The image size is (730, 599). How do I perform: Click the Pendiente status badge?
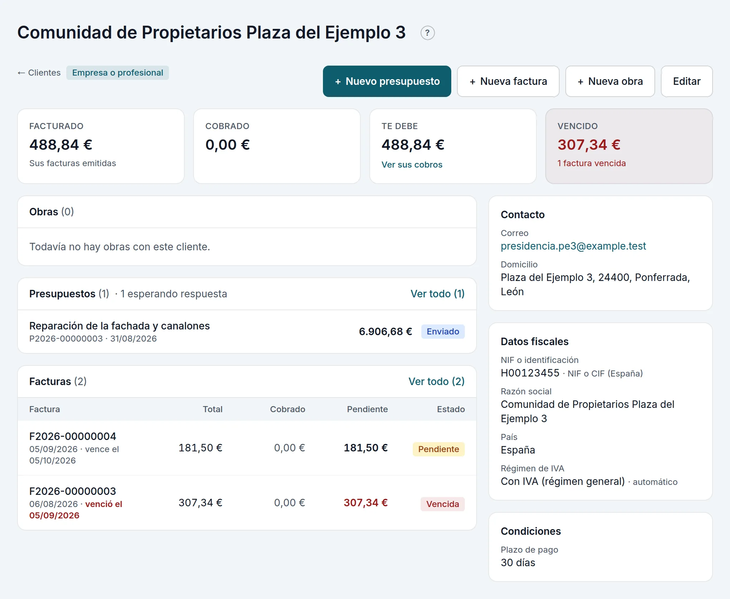click(438, 449)
